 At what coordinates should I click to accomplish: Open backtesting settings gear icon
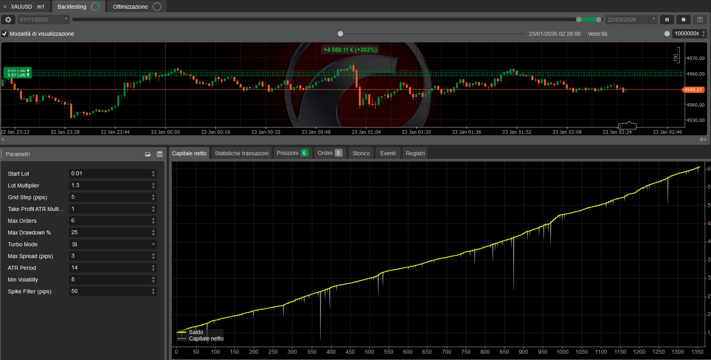[x=8, y=20]
